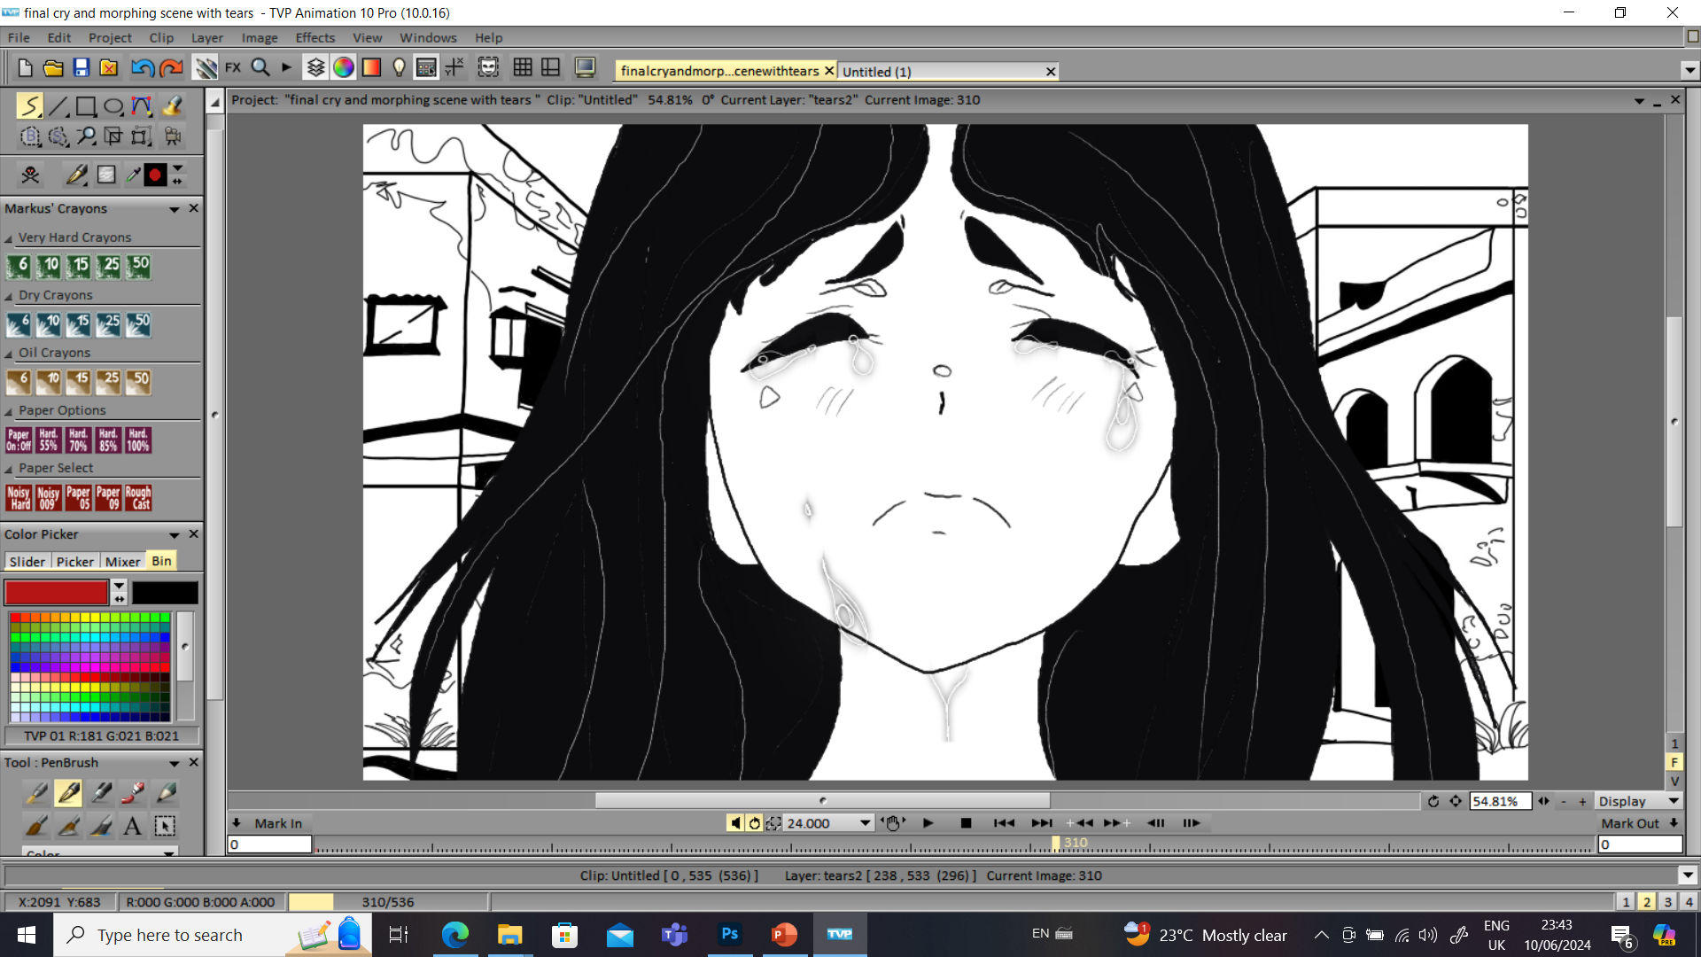Click the skull reset tools icon

tap(30, 175)
